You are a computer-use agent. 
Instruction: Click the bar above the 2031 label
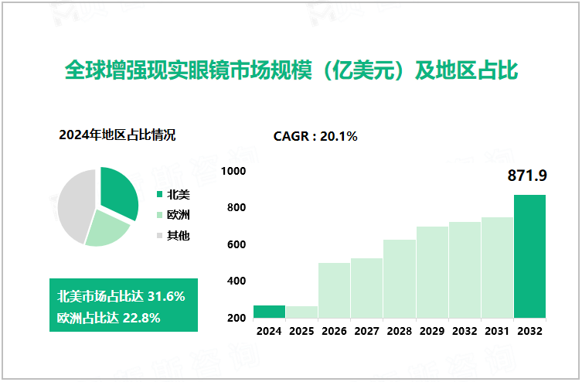click(x=497, y=268)
